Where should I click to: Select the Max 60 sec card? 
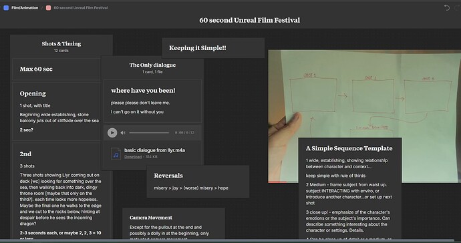click(56, 69)
